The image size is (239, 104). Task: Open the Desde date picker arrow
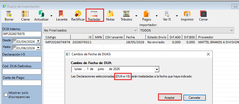(x=39, y=41)
